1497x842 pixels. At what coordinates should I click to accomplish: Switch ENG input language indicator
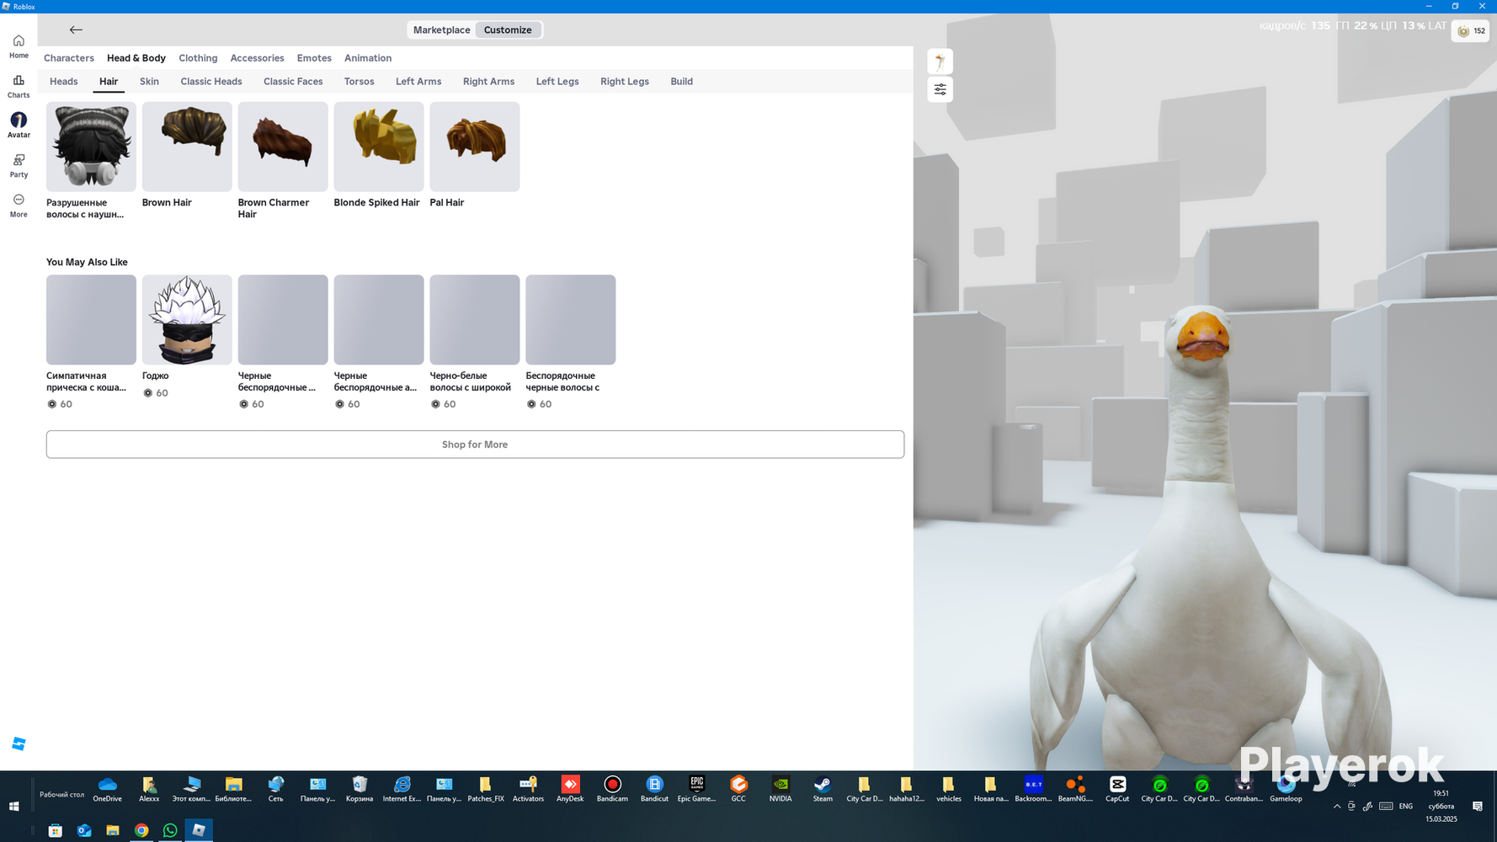(1406, 807)
